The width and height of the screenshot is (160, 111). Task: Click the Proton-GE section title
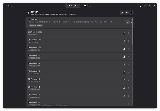tap(33, 19)
